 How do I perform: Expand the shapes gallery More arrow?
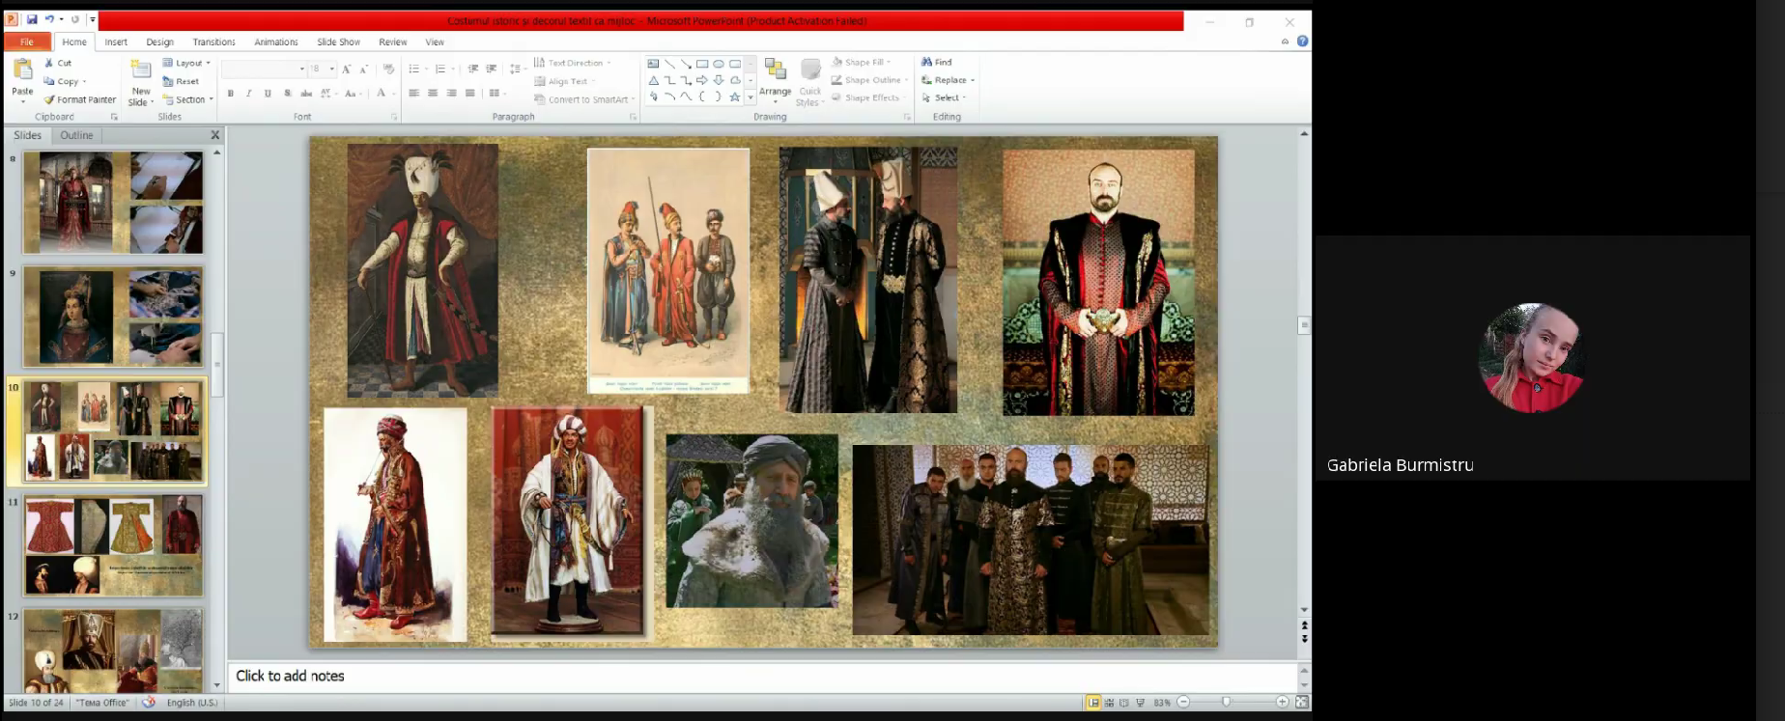pyautogui.click(x=751, y=97)
